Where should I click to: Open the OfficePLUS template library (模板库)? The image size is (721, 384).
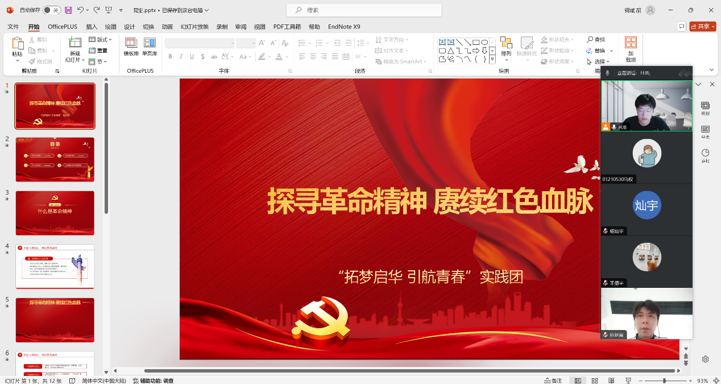[x=131, y=47]
